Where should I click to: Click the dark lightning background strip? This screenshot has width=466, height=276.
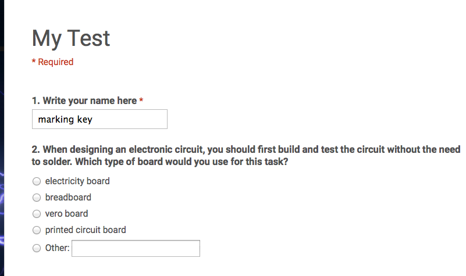pyautogui.click(x=2, y=138)
